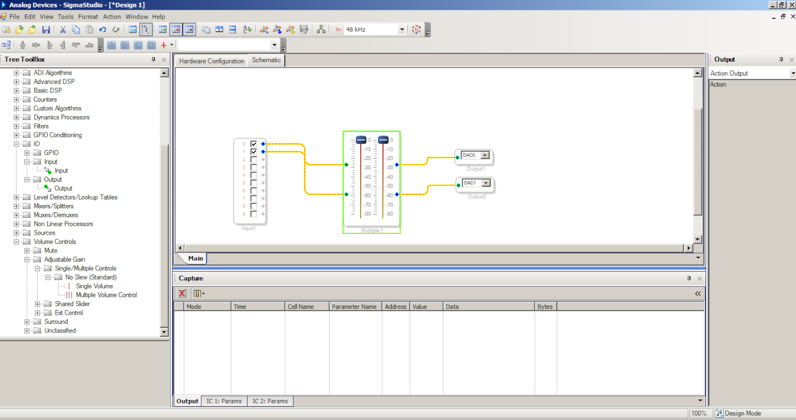
Task: Switch to IC 1: Params tab
Action: pyautogui.click(x=224, y=401)
